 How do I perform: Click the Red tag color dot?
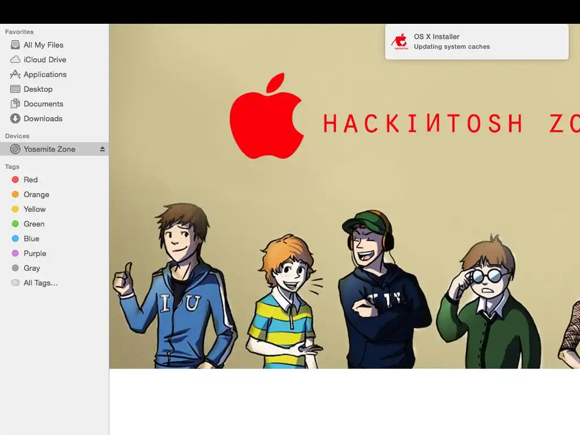[15, 180]
